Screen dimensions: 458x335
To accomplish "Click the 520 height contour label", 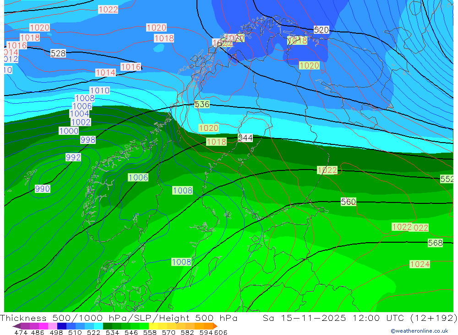I will click(x=322, y=30).
